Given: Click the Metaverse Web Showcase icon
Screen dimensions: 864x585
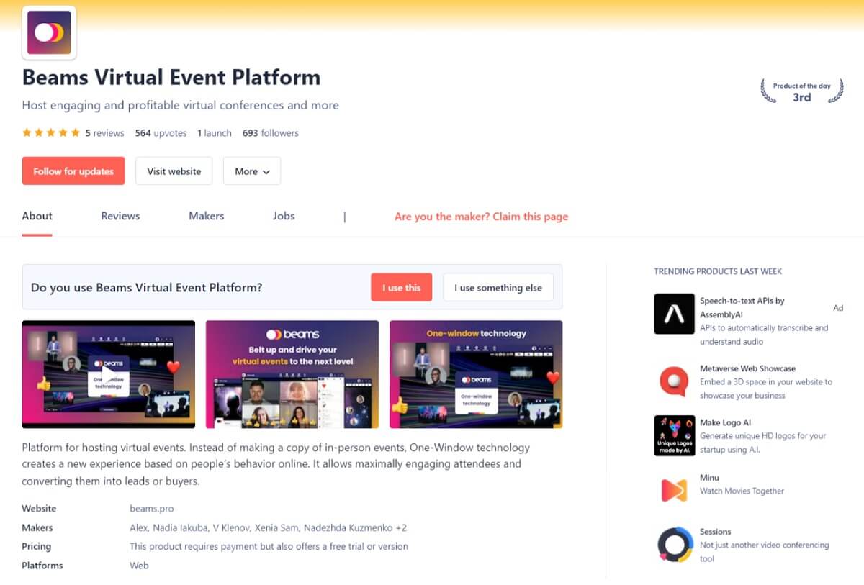Looking at the screenshot, I should (x=674, y=382).
